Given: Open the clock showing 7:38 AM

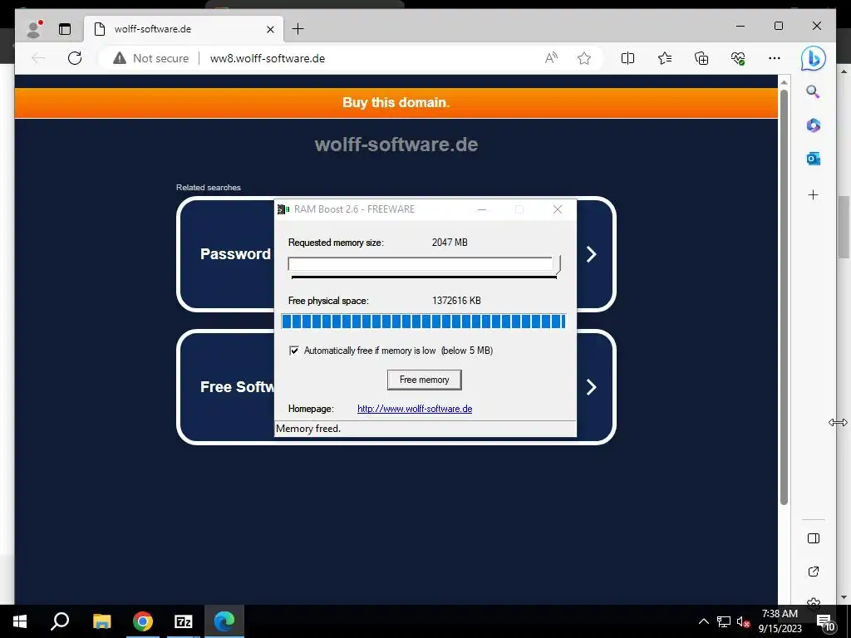Looking at the screenshot, I should click(780, 621).
